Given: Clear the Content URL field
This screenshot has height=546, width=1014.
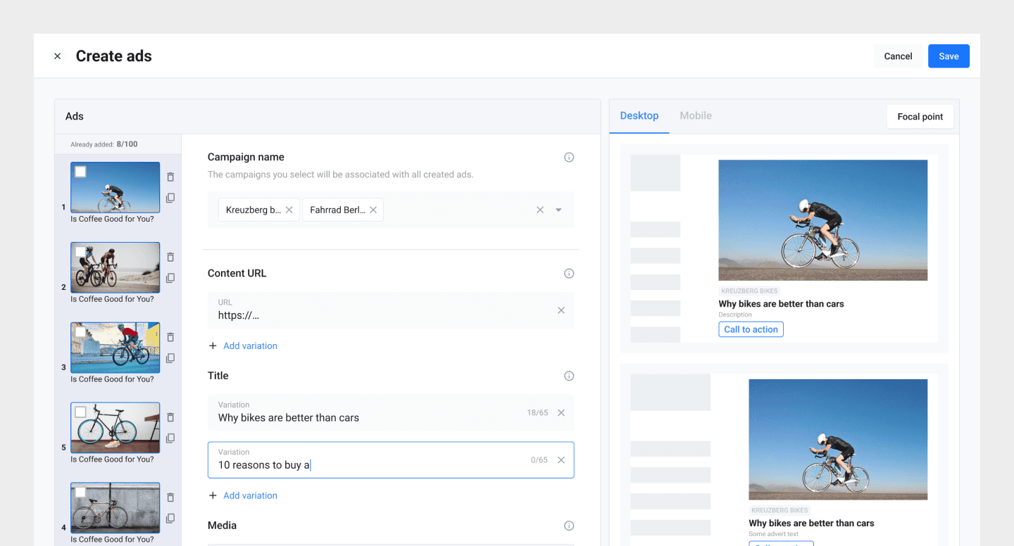Looking at the screenshot, I should (561, 310).
